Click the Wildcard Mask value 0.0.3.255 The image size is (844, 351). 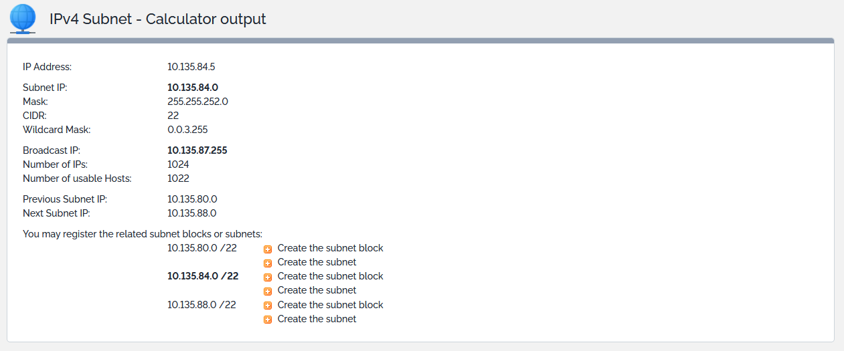pos(187,130)
